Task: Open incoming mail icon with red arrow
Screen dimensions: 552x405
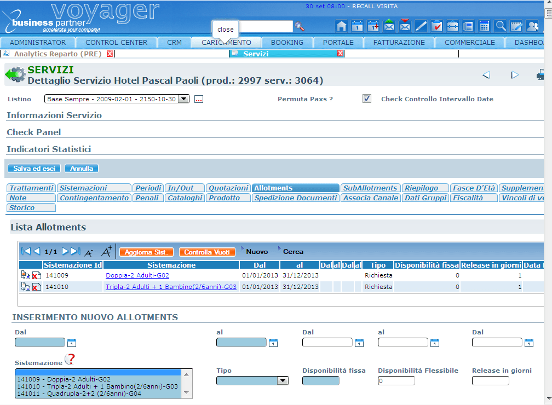Action: [405, 26]
